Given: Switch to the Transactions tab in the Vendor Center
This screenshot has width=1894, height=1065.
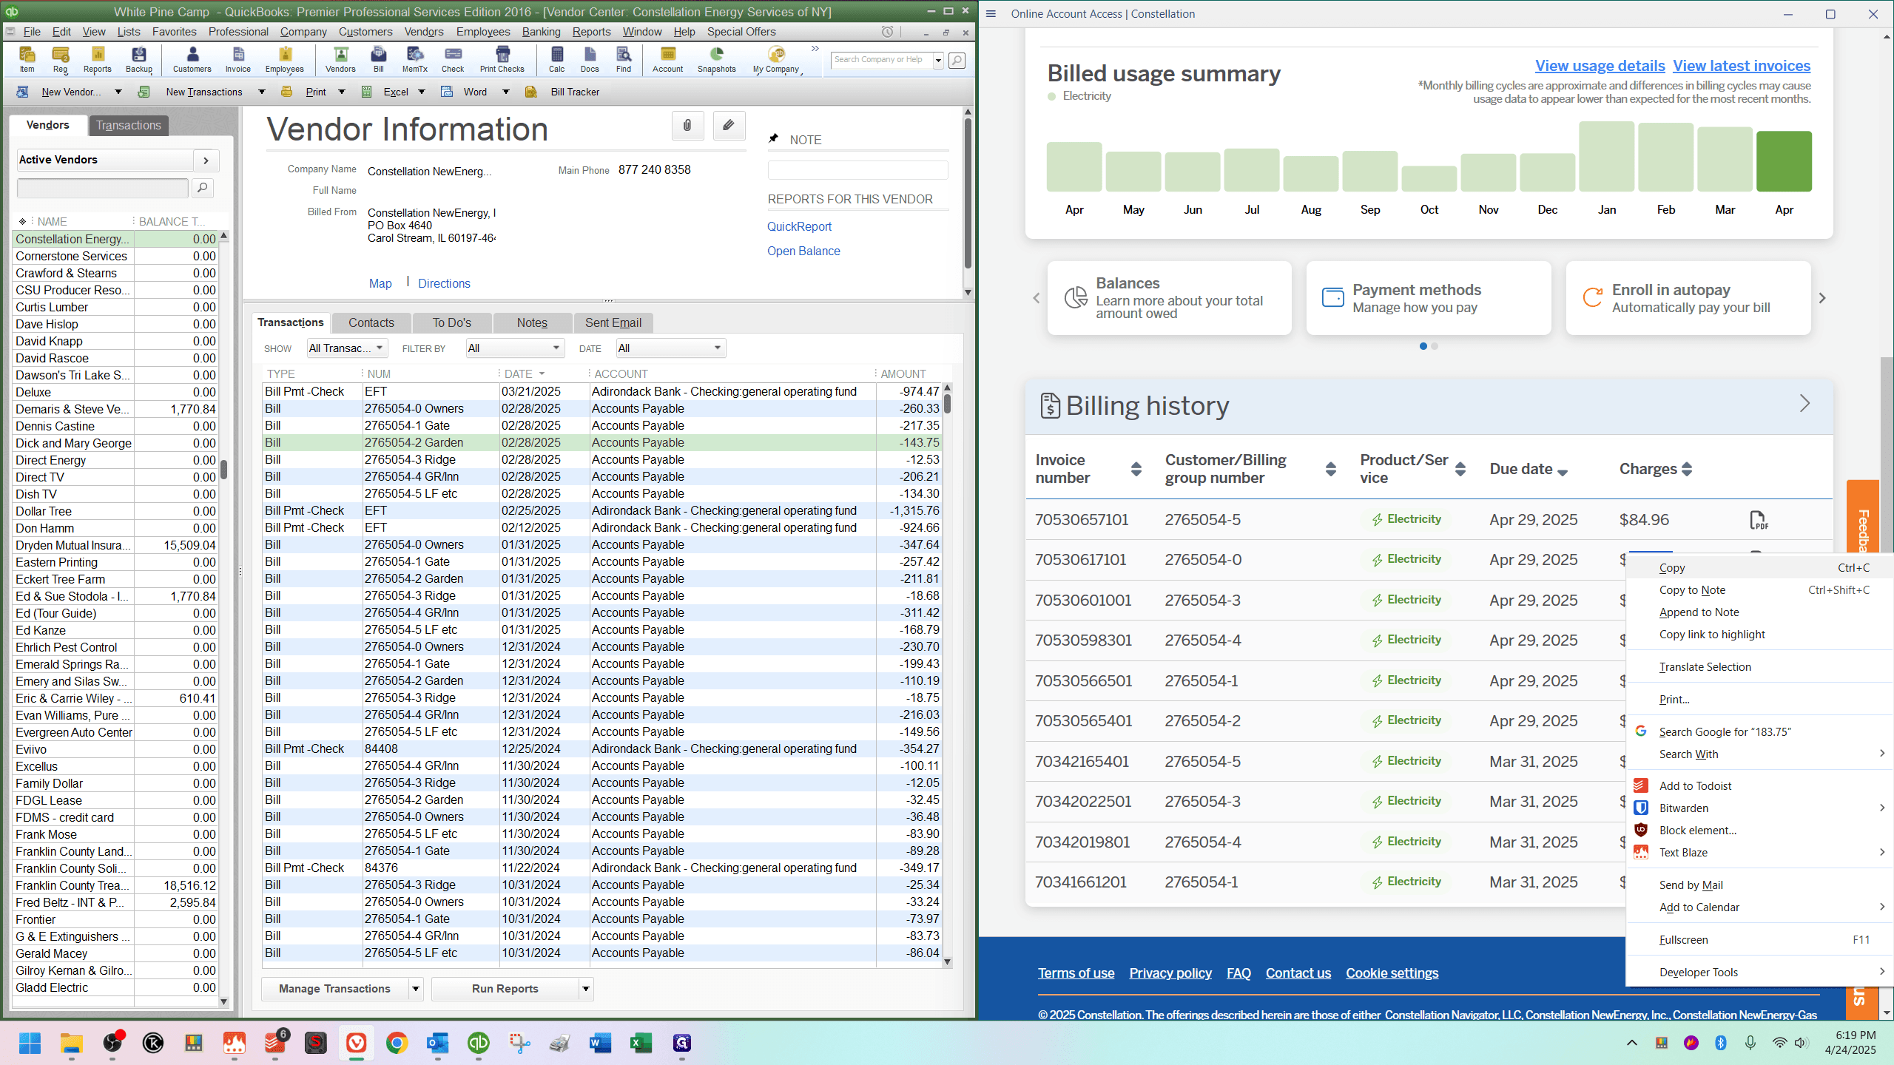Looking at the screenshot, I should click(x=129, y=126).
